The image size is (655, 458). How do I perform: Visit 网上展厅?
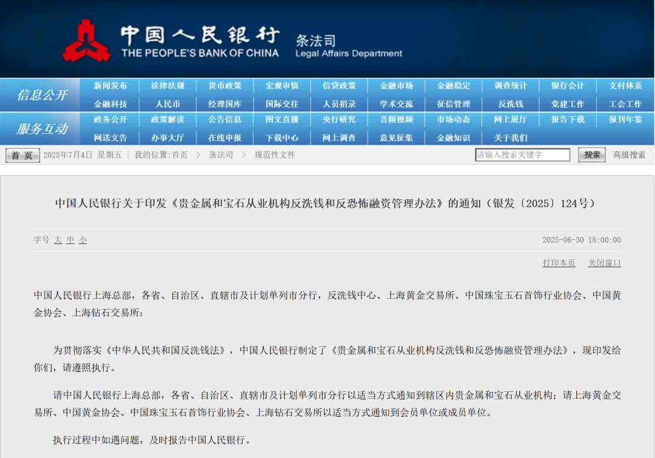pos(511,120)
